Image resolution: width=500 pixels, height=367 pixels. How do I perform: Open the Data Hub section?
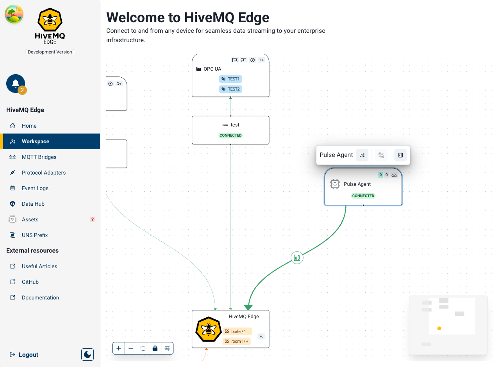(33, 204)
